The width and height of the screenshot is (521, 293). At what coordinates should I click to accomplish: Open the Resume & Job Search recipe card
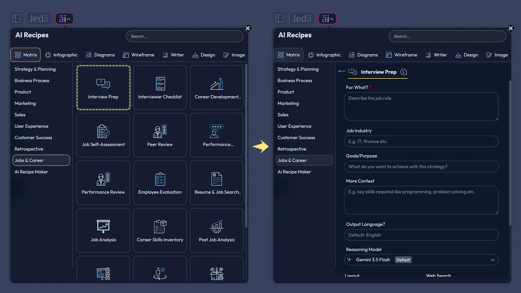[217, 183]
